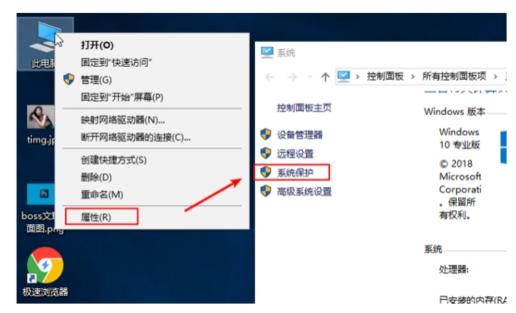The height and width of the screenshot is (313, 516).
Task: Open the 控制面板主页 link
Action: tap(304, 107)
